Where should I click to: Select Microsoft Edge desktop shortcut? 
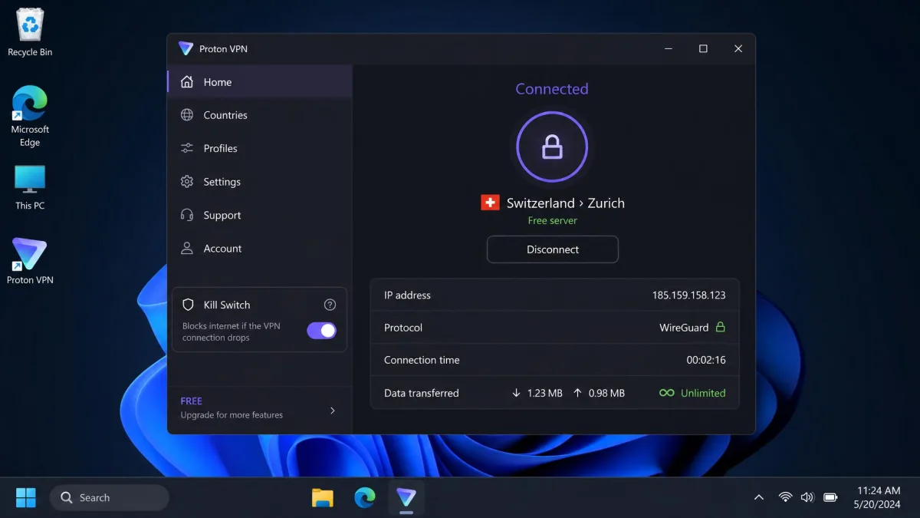tap(30, 116)
